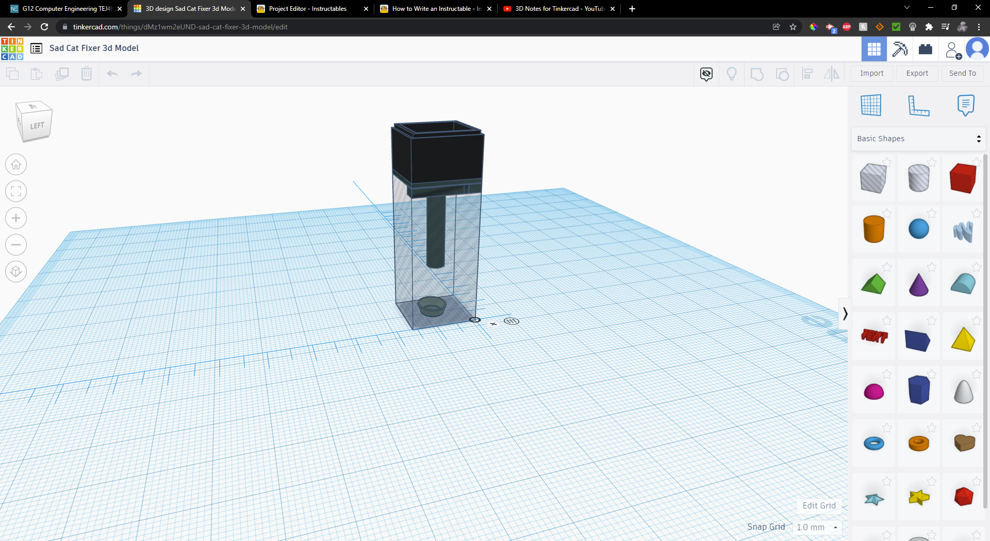Redo the last action
Screen dimensions: 990x541
pos(136,74)
